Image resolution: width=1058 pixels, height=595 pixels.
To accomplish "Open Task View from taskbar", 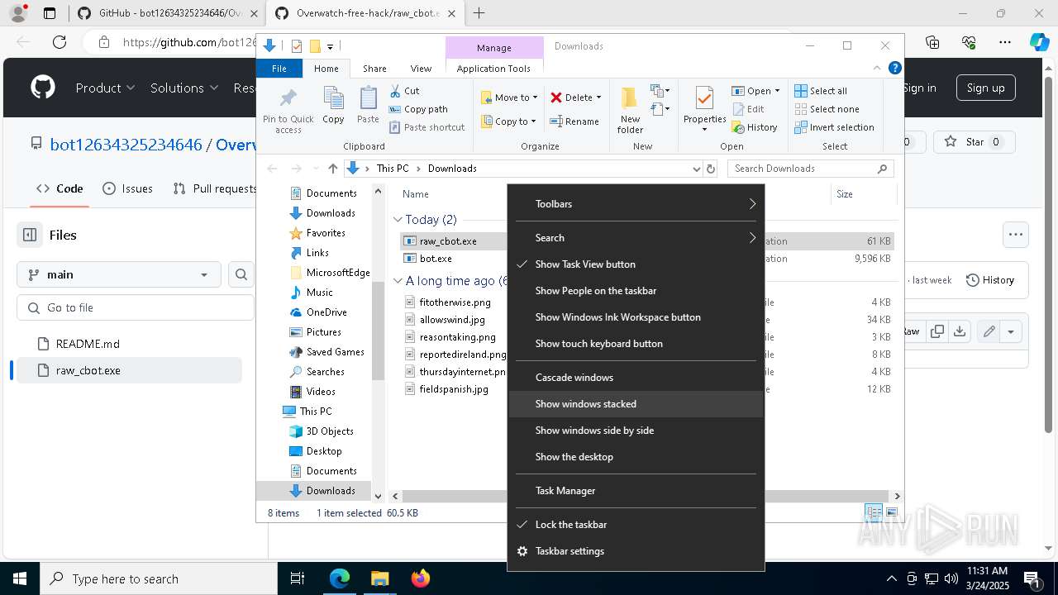I will pos(298,578).
